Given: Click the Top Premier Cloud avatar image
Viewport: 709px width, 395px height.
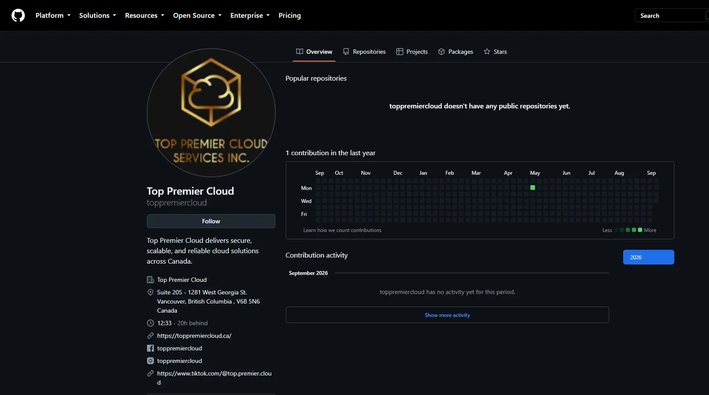Looking at the screenshot, I should coord(211,113).
